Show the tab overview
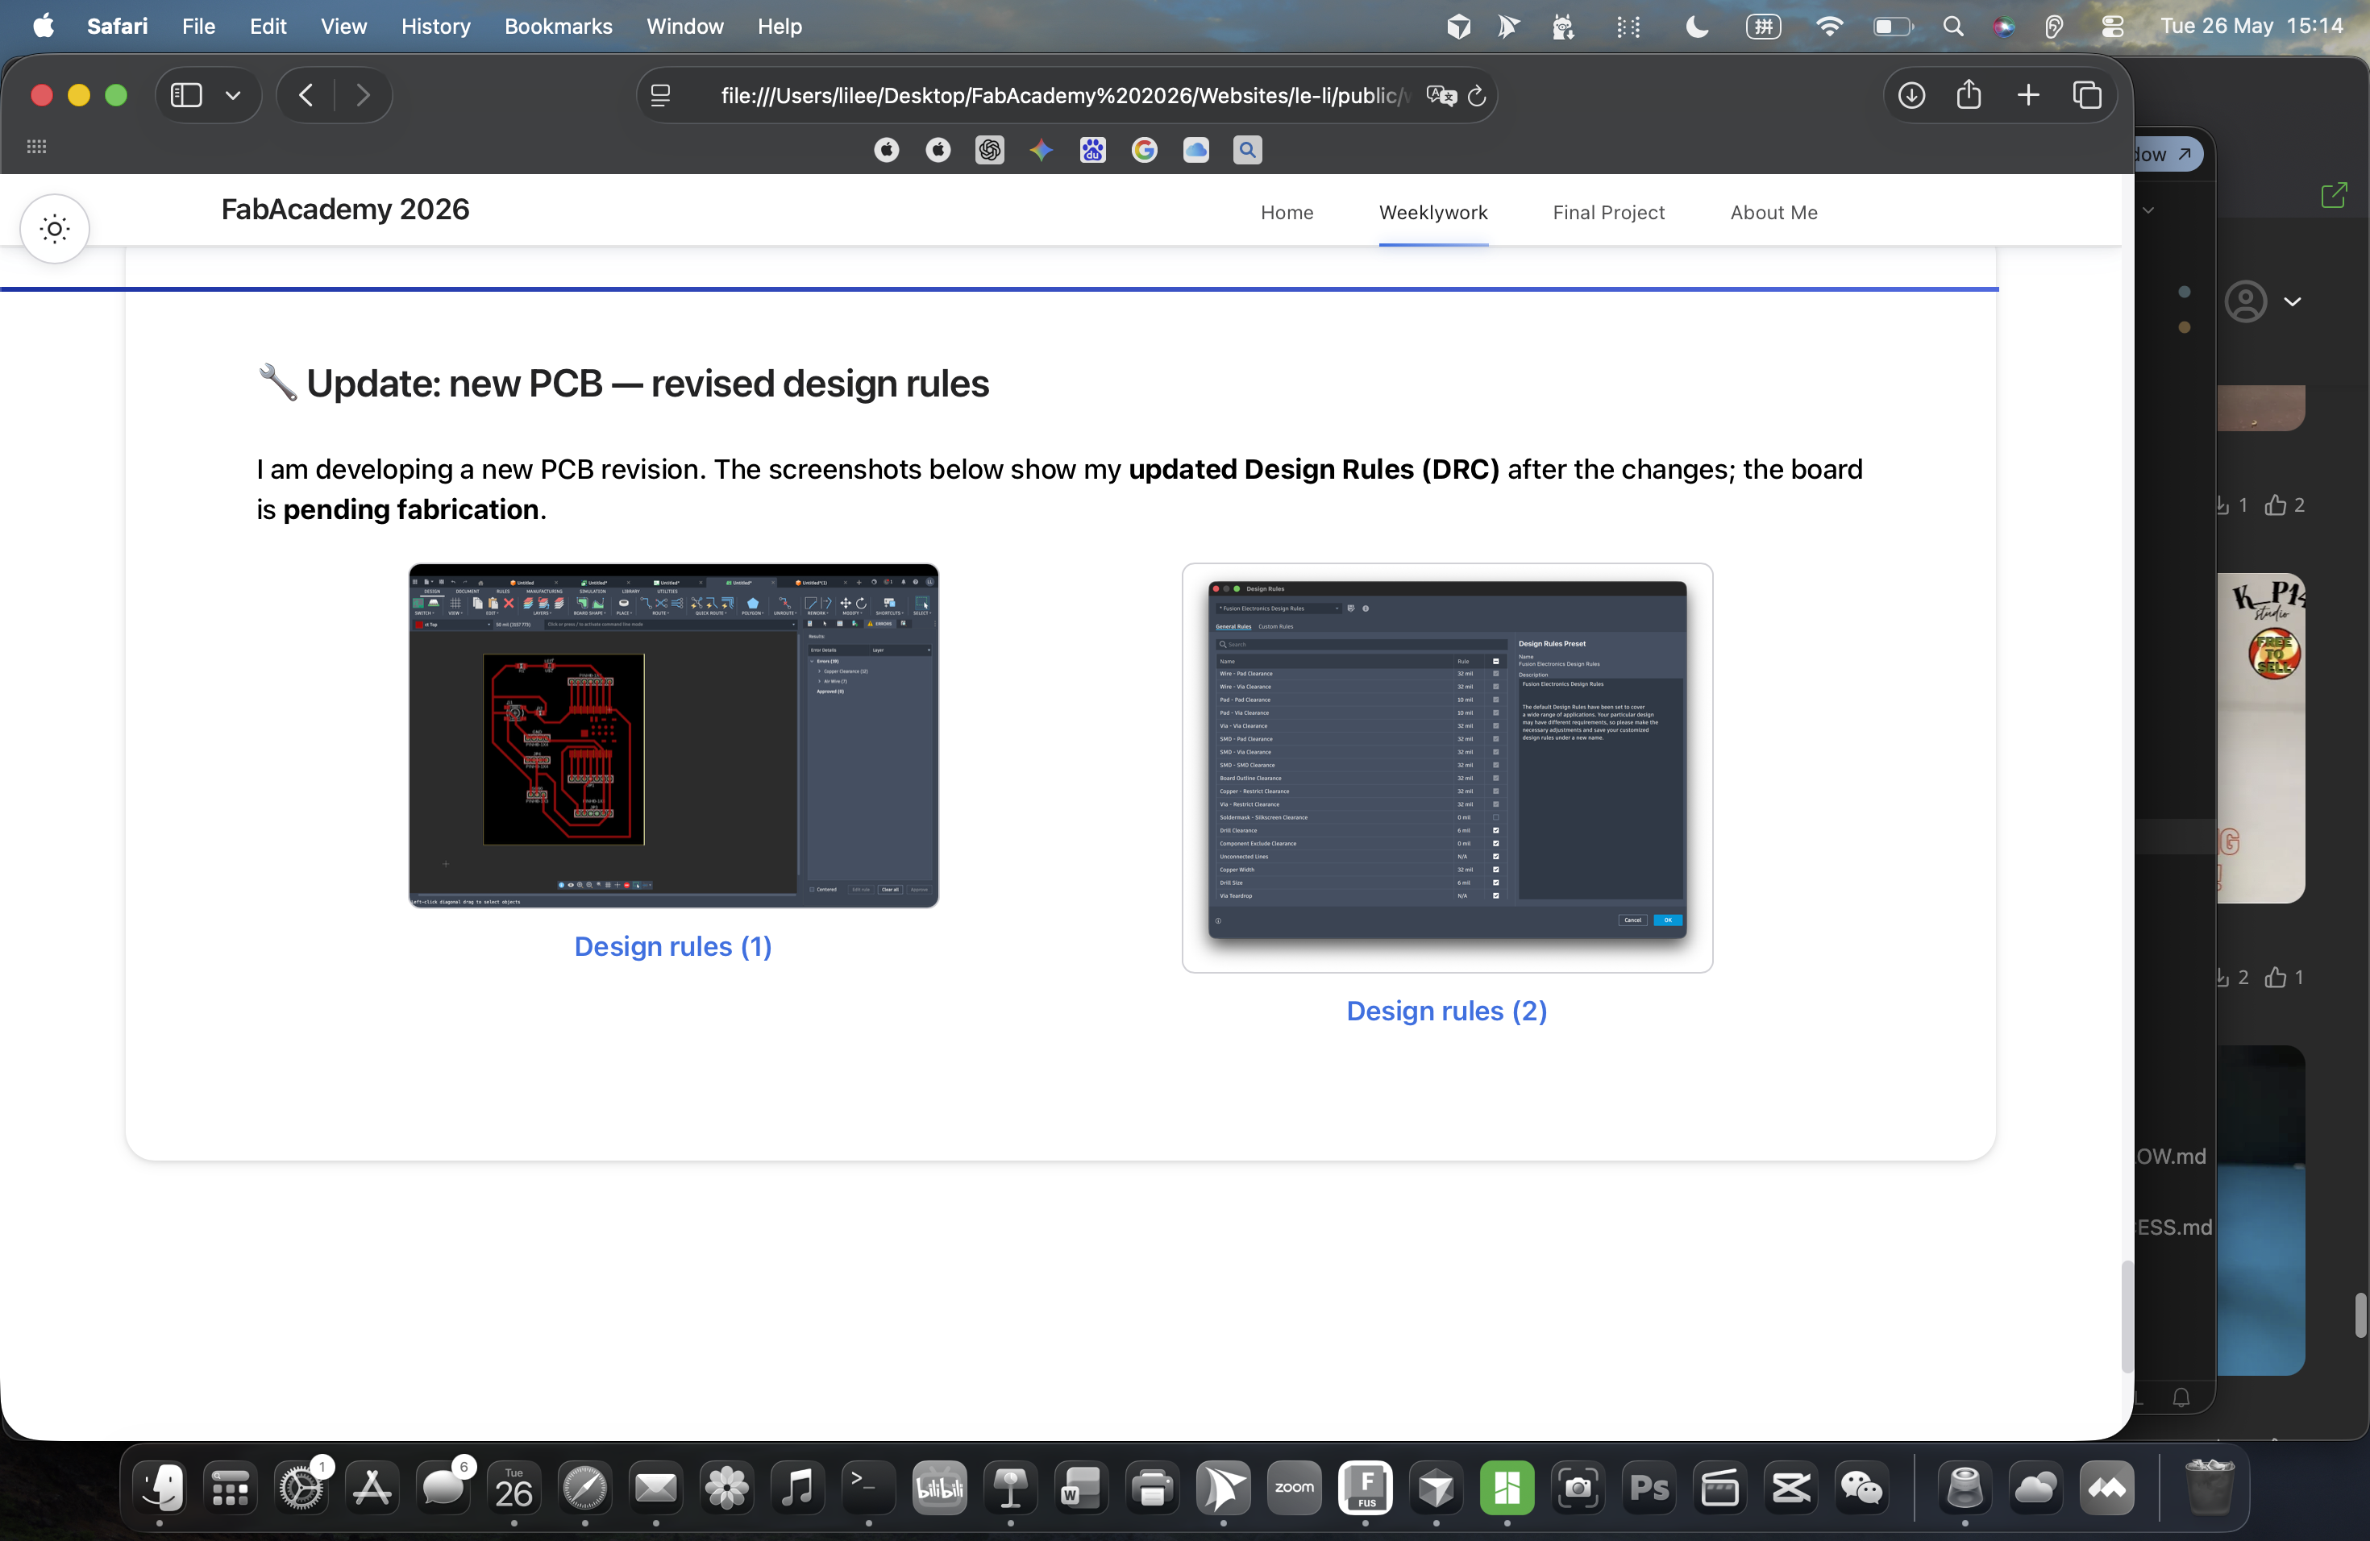 (2087, 96)
